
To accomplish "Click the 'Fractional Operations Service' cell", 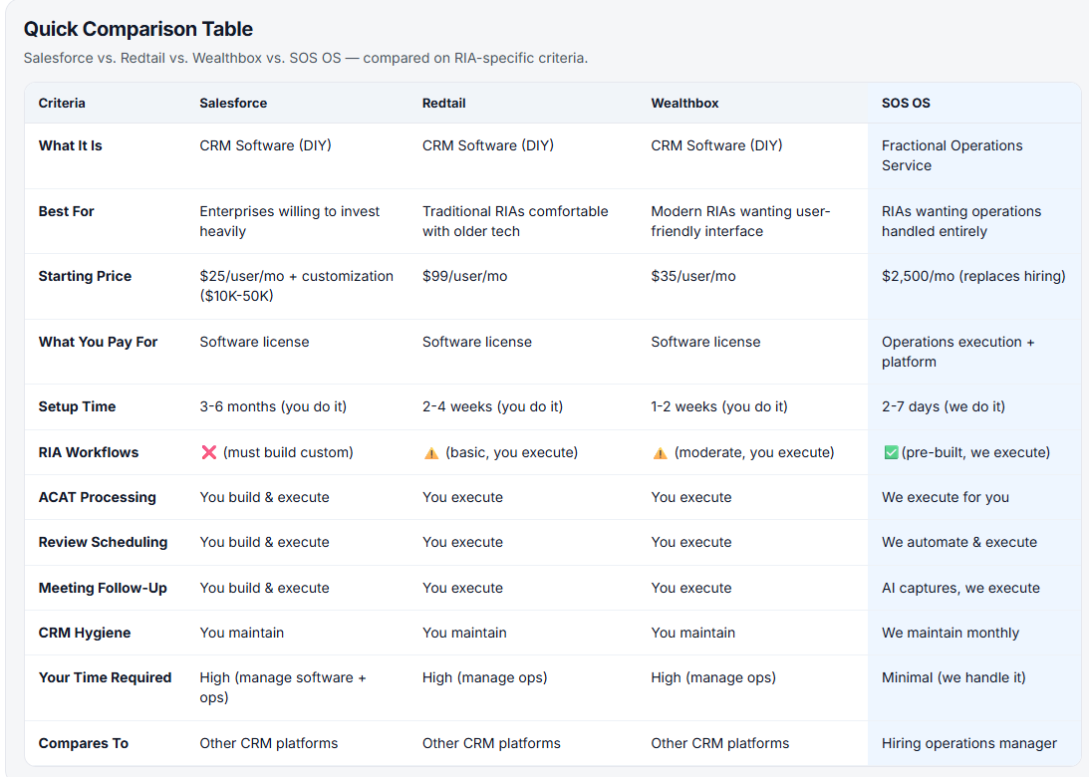I will [952, 155].
